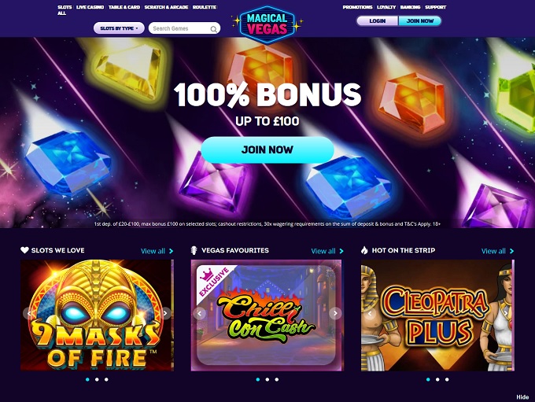Click previous arrow on Cleopatra Plus carousel
This screenshot has width=535, height=402.
pos(370,313)
